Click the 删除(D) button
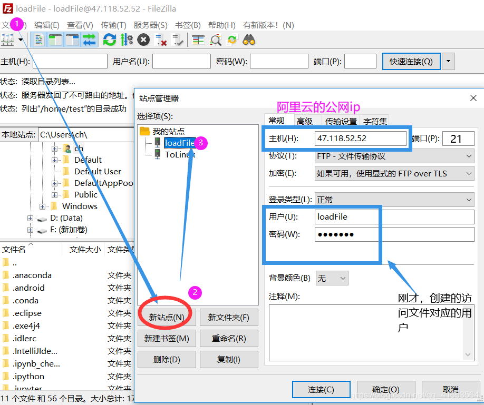The width and height of the screenshot is (484, 405). pyautogui.click(x=167, y=359)
